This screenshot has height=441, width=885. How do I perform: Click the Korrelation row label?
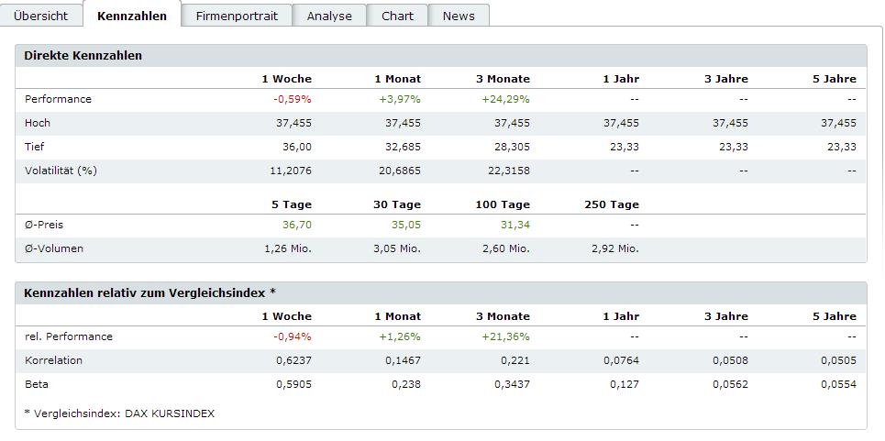click(54, 360)
